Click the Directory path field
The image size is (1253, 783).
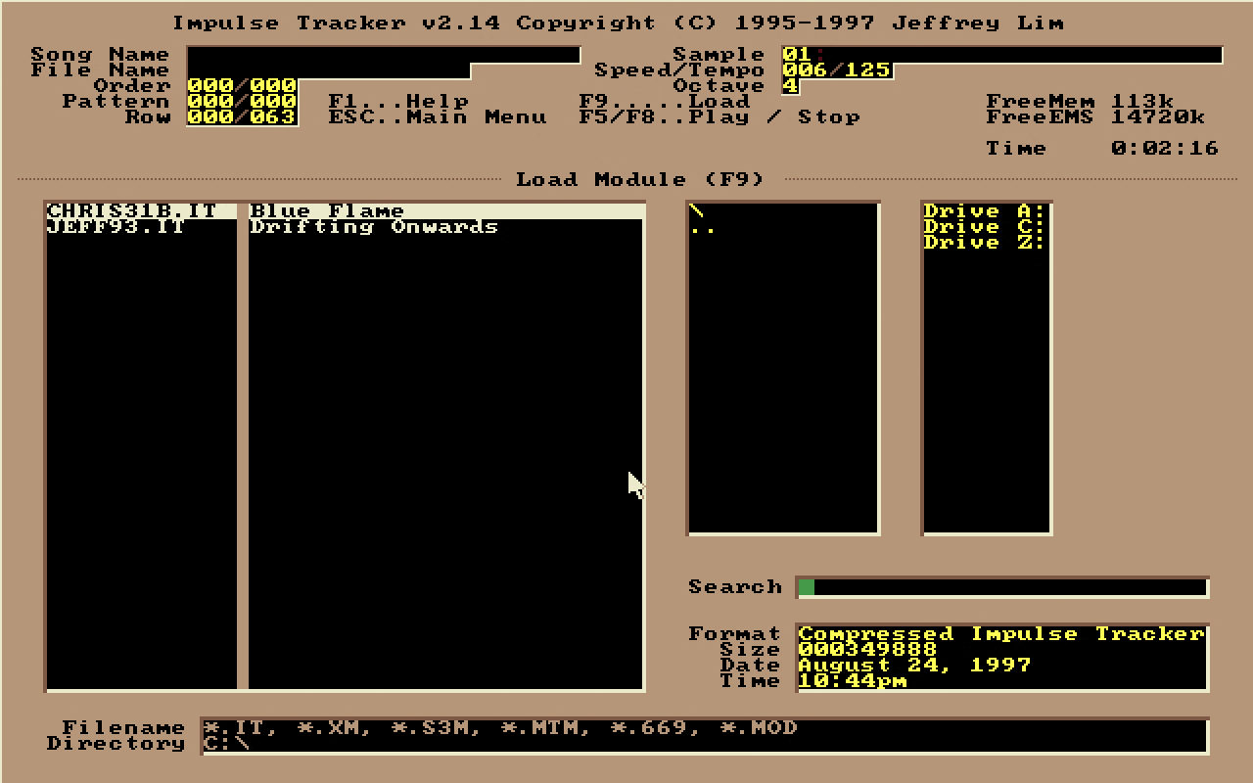click(705, 744)
